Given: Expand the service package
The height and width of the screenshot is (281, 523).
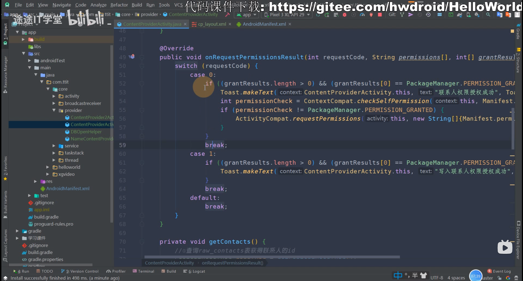Looking at the screenshot, I should [54, 146].
